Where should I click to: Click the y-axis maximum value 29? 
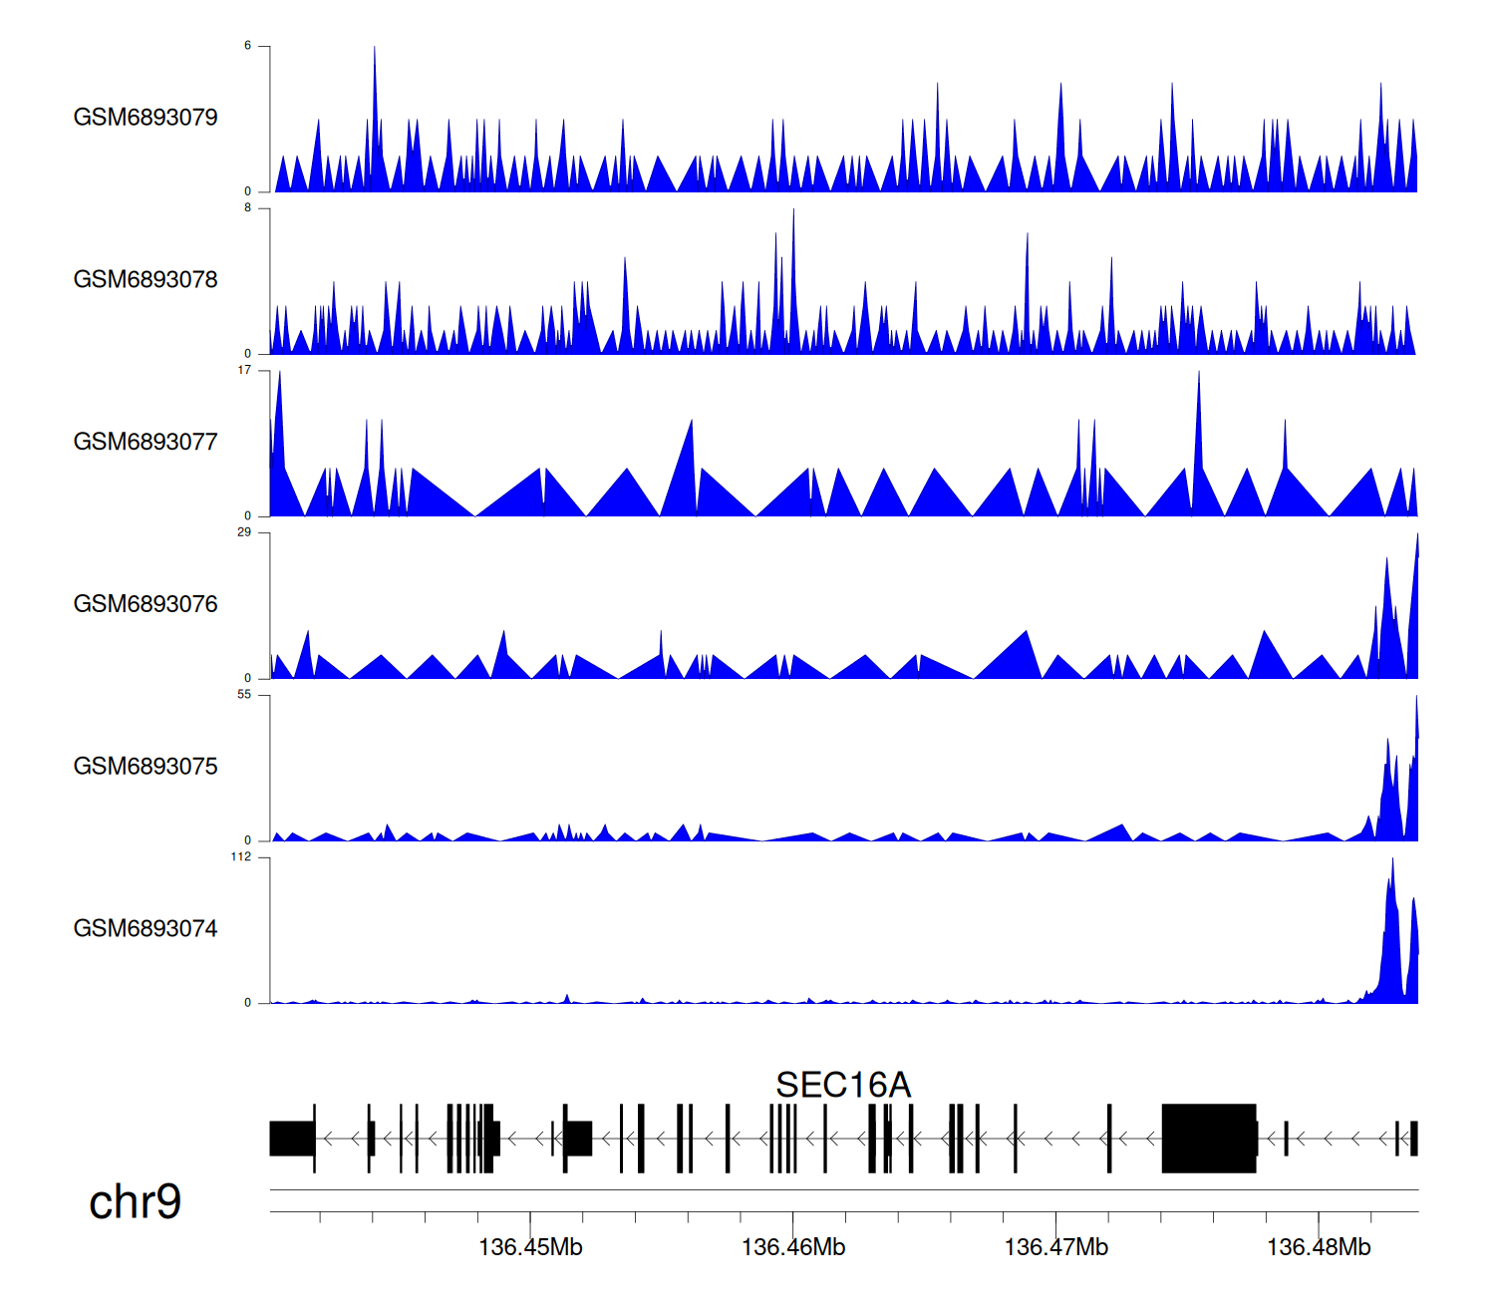(244, 532)
